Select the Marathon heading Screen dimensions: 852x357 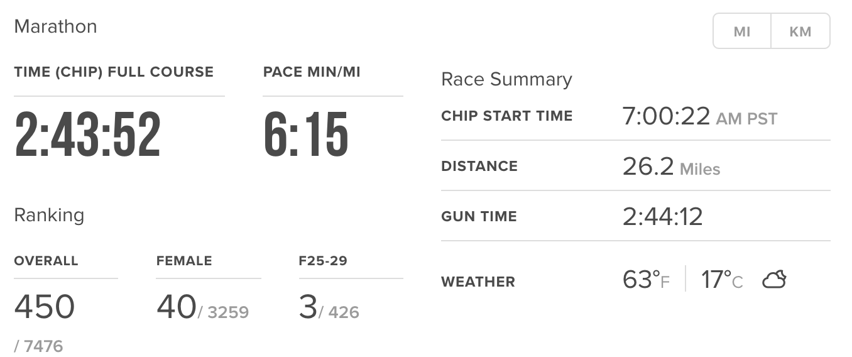click(x=55, y=26)
